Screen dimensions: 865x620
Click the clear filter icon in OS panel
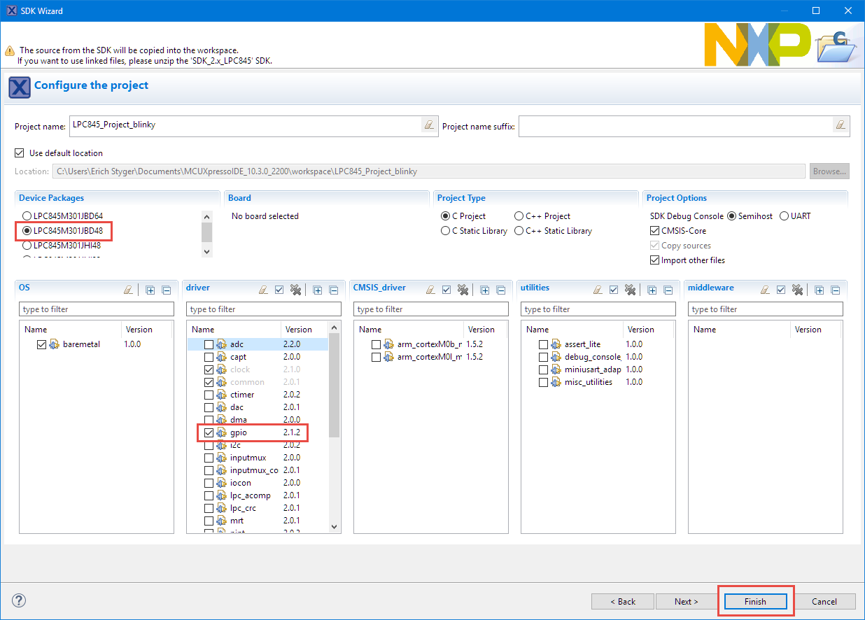click(128, 290)
